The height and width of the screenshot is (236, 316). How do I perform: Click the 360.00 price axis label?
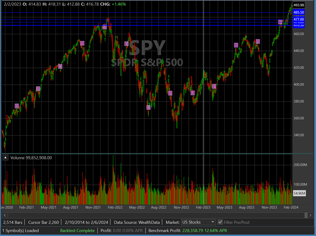[x=299, y=118]
